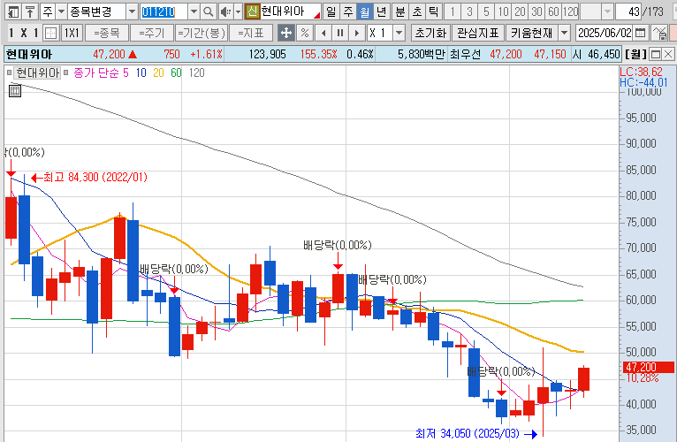677x442 pixels.
Task: Open the data table grid icon on chart
Action: click(x=15, y=91)
